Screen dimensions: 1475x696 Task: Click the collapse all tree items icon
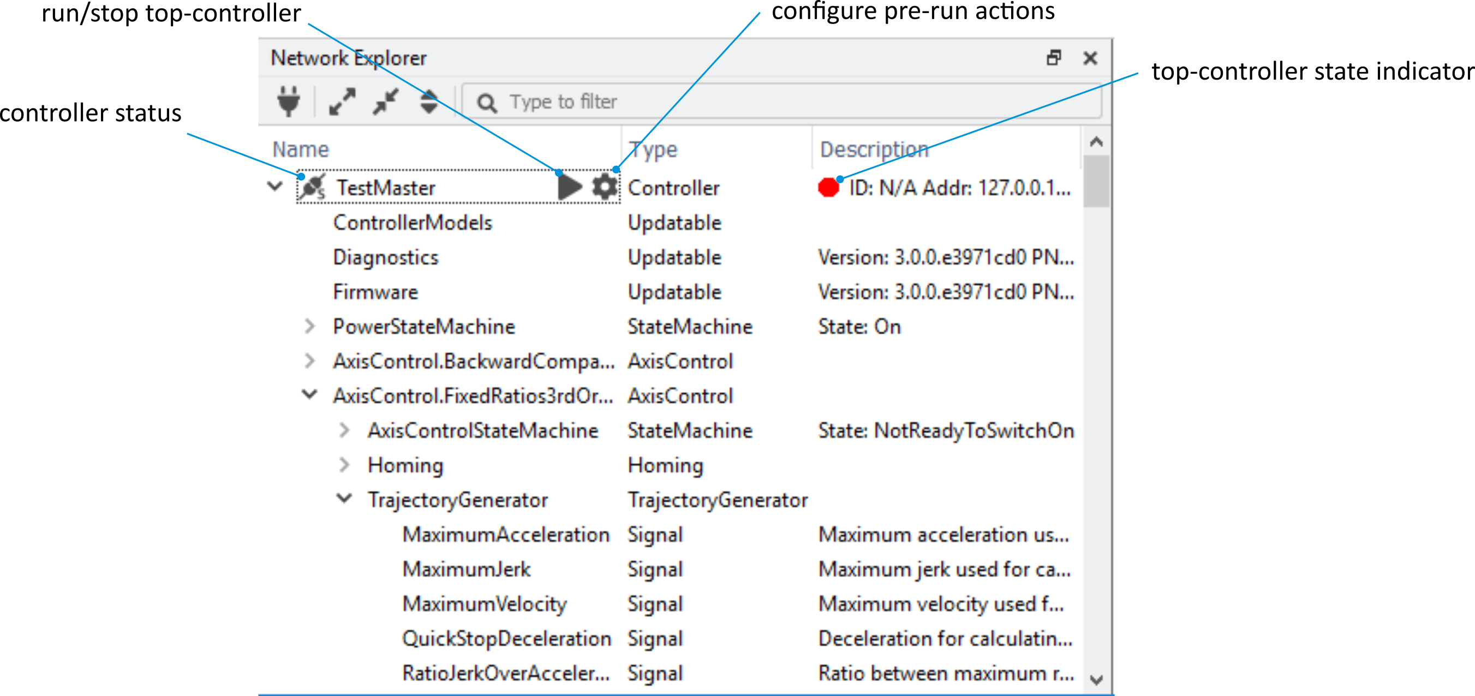385,101
